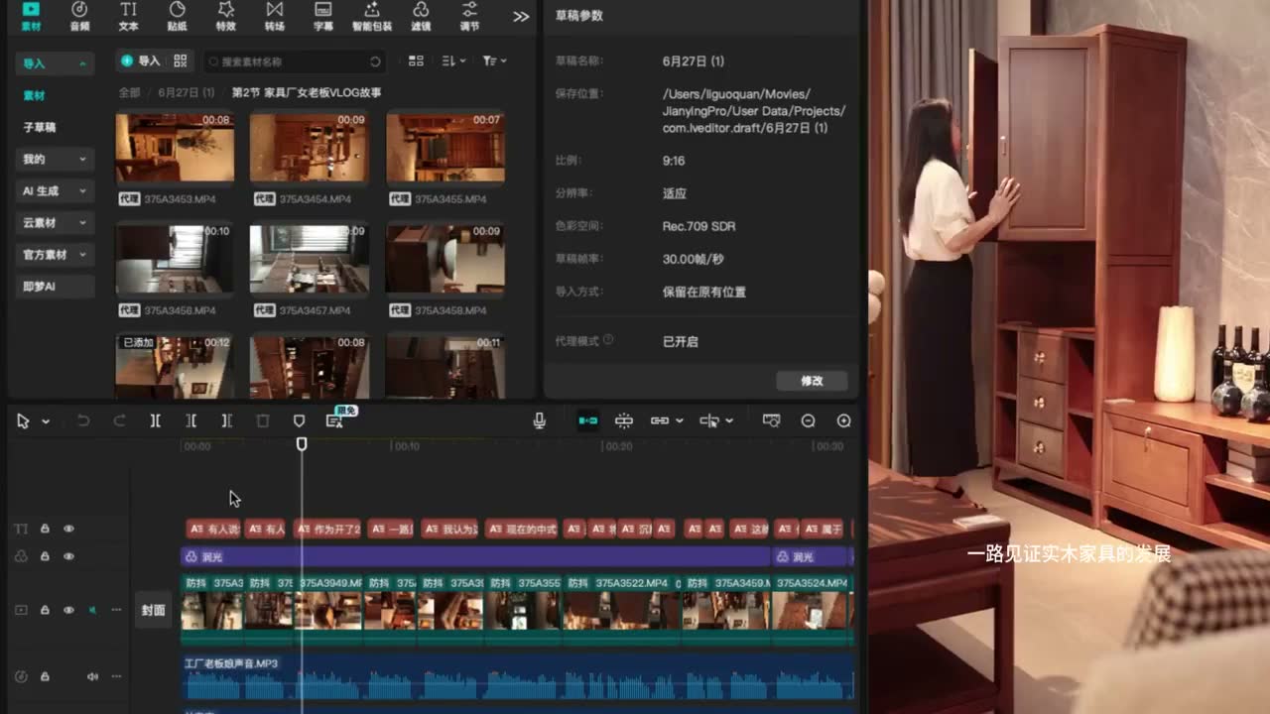The width and height of the screenshot is (1270, 714).
Task: Open the 贴纸 (Stickers) tab
Action: (x=177, y=16)
